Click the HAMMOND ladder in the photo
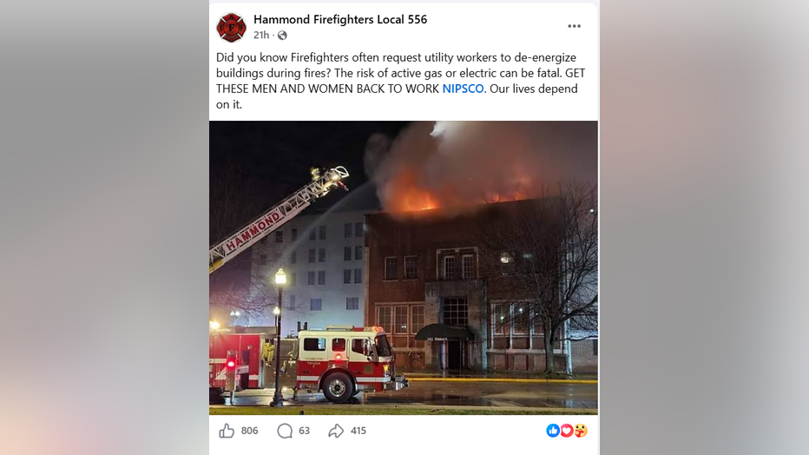 (x=277, y=218)
